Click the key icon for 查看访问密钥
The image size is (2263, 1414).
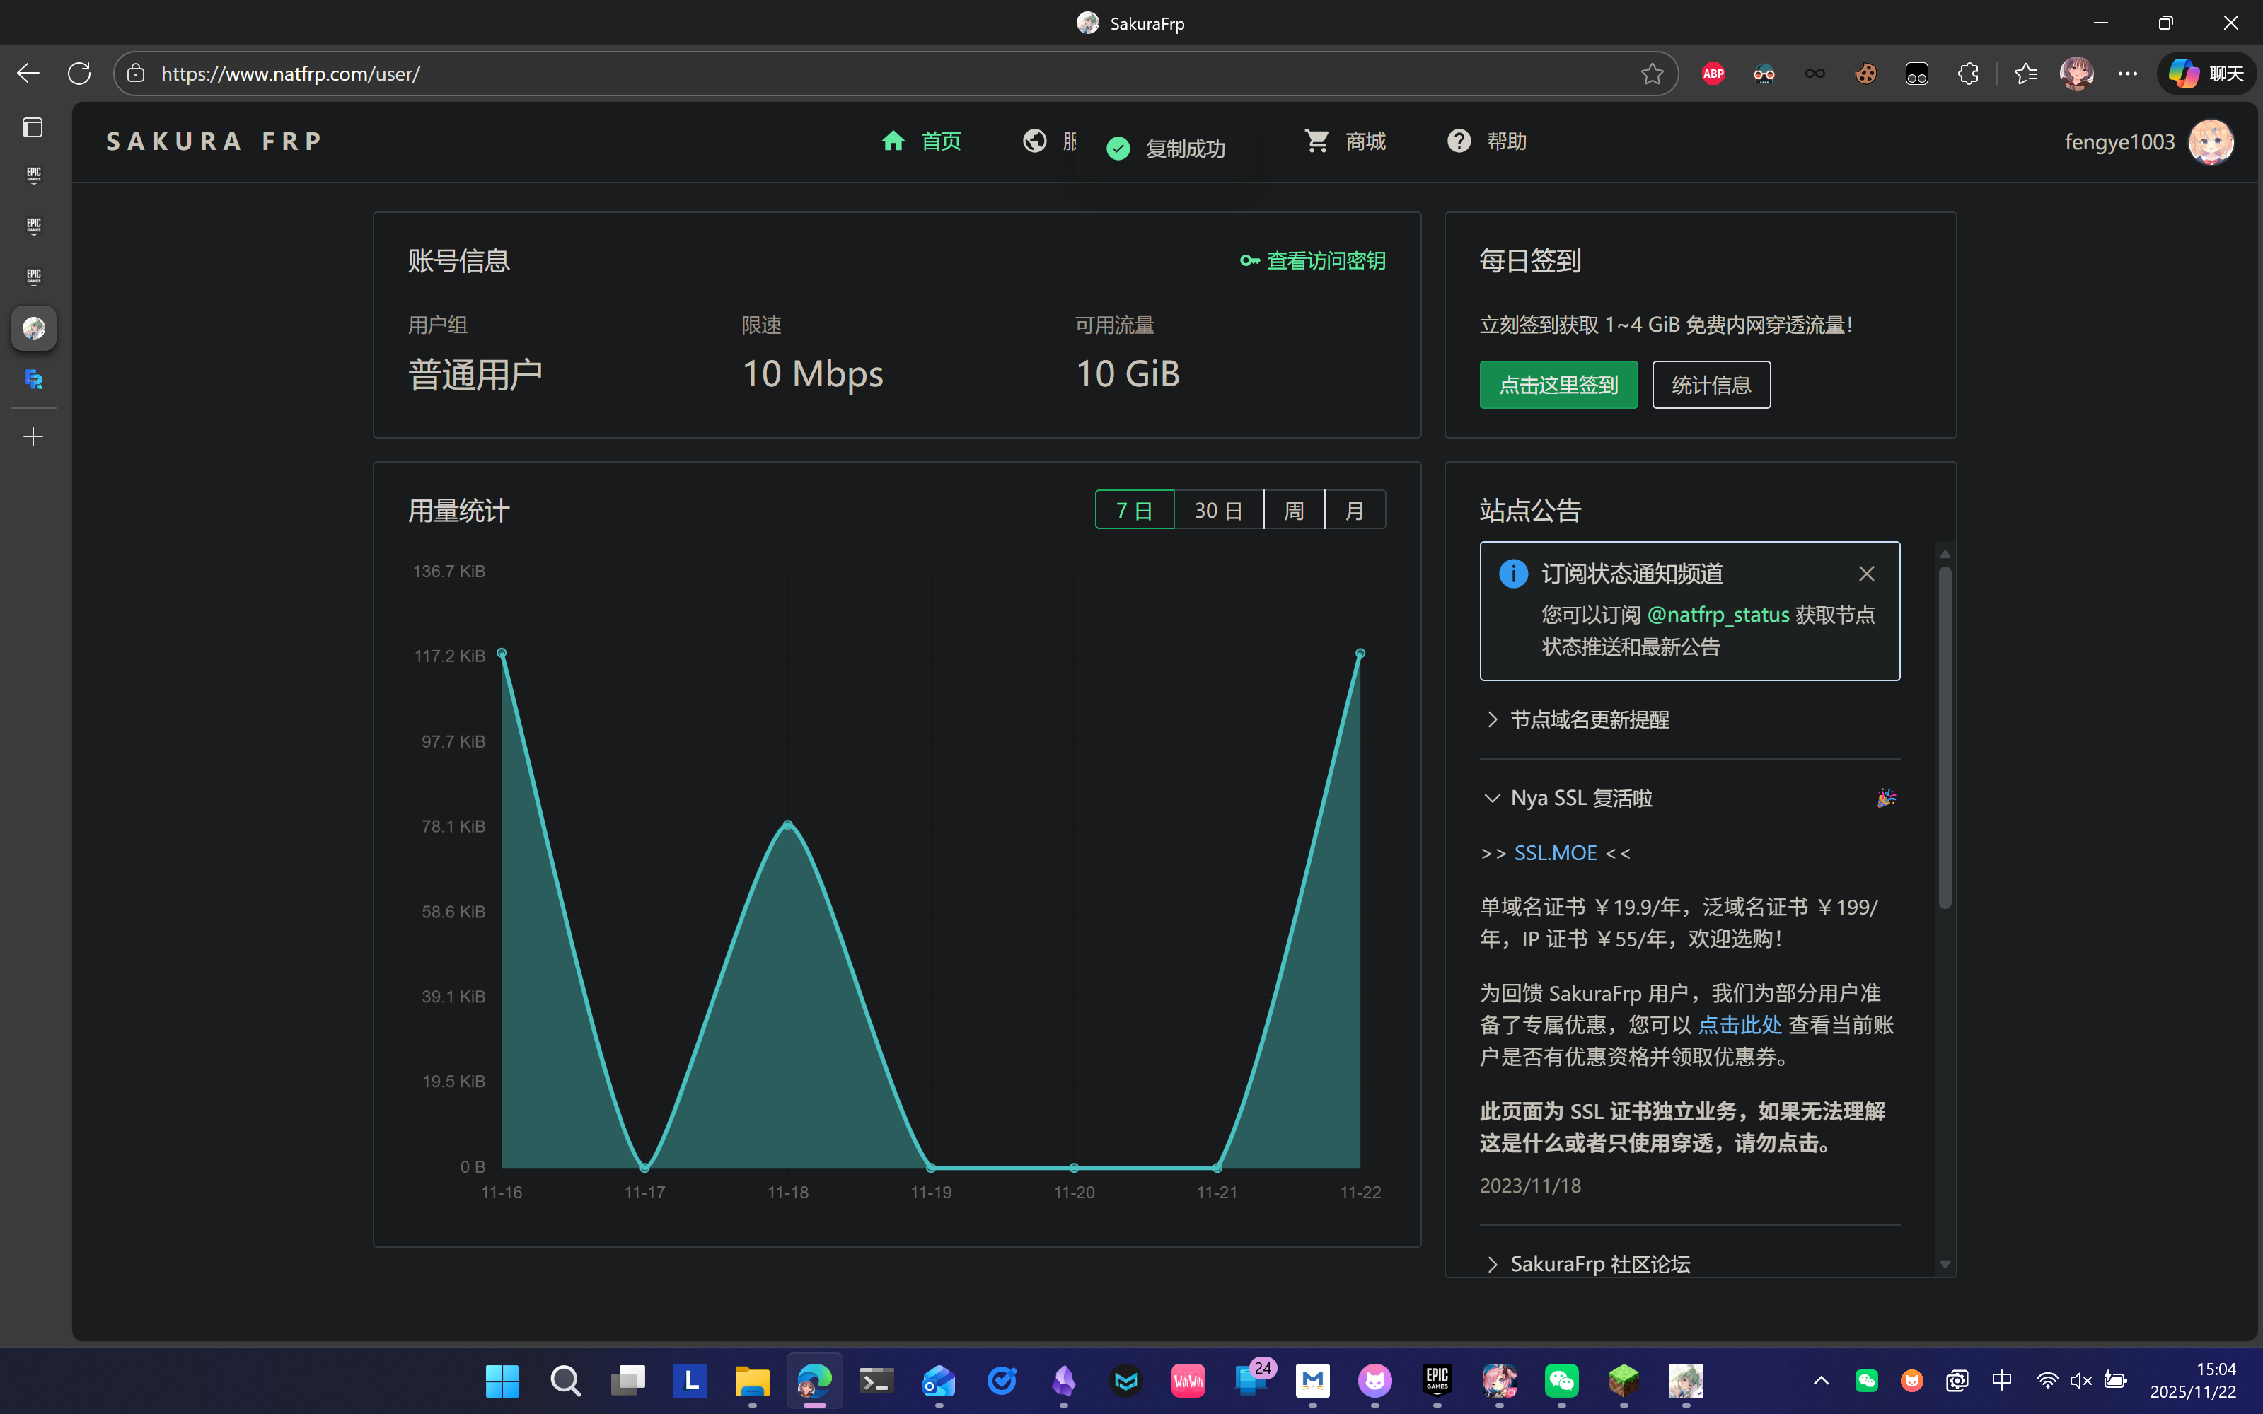1249,261
